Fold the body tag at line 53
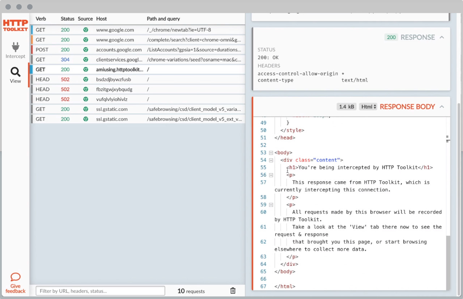463x299 pixels. coord(271,153)
